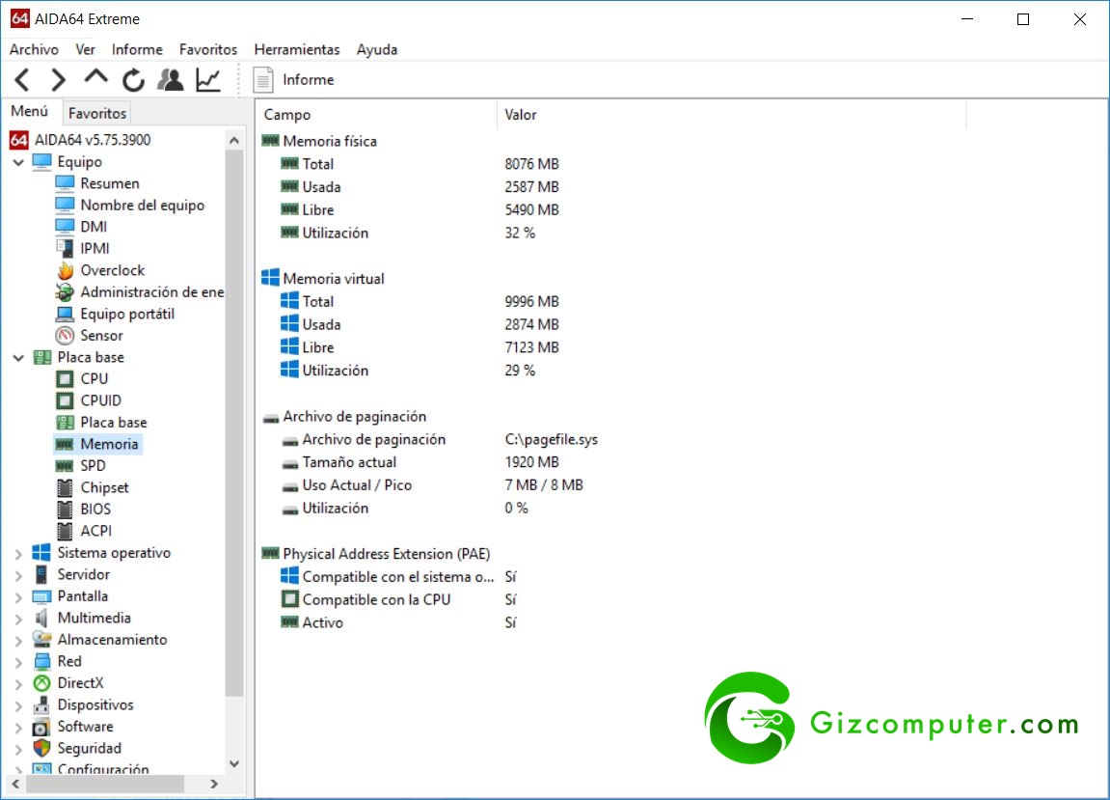Screen dimensions: 1110x800
Task: Click the tree horizontal scroll-right arrow
Action: point(214,784)
